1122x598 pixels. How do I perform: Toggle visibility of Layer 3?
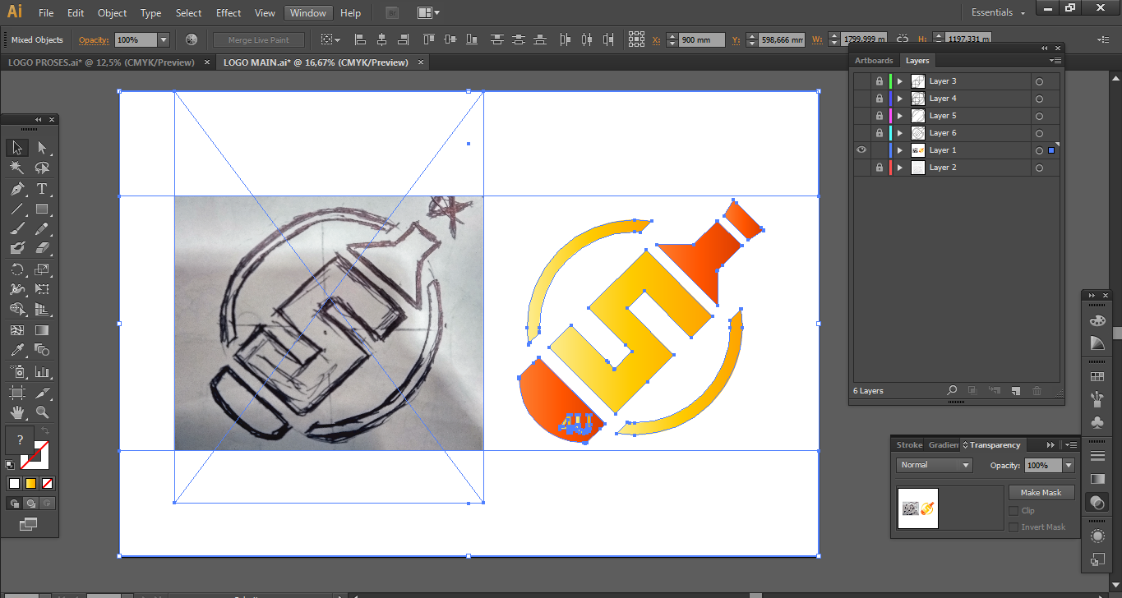tap(861, 81)
